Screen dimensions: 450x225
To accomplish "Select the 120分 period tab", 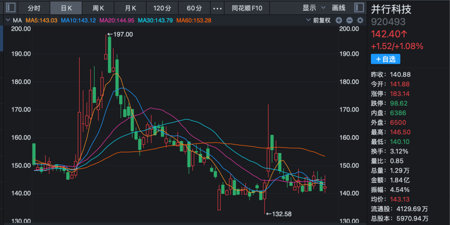I will [x=162, y=8].
